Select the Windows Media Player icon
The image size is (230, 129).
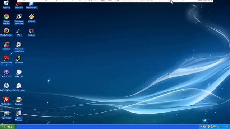(x=19, y=47)
